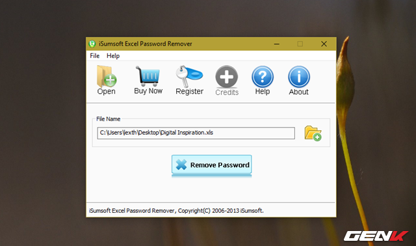Click inside the File Name path field
416x246 pixels.
[196, 133]
